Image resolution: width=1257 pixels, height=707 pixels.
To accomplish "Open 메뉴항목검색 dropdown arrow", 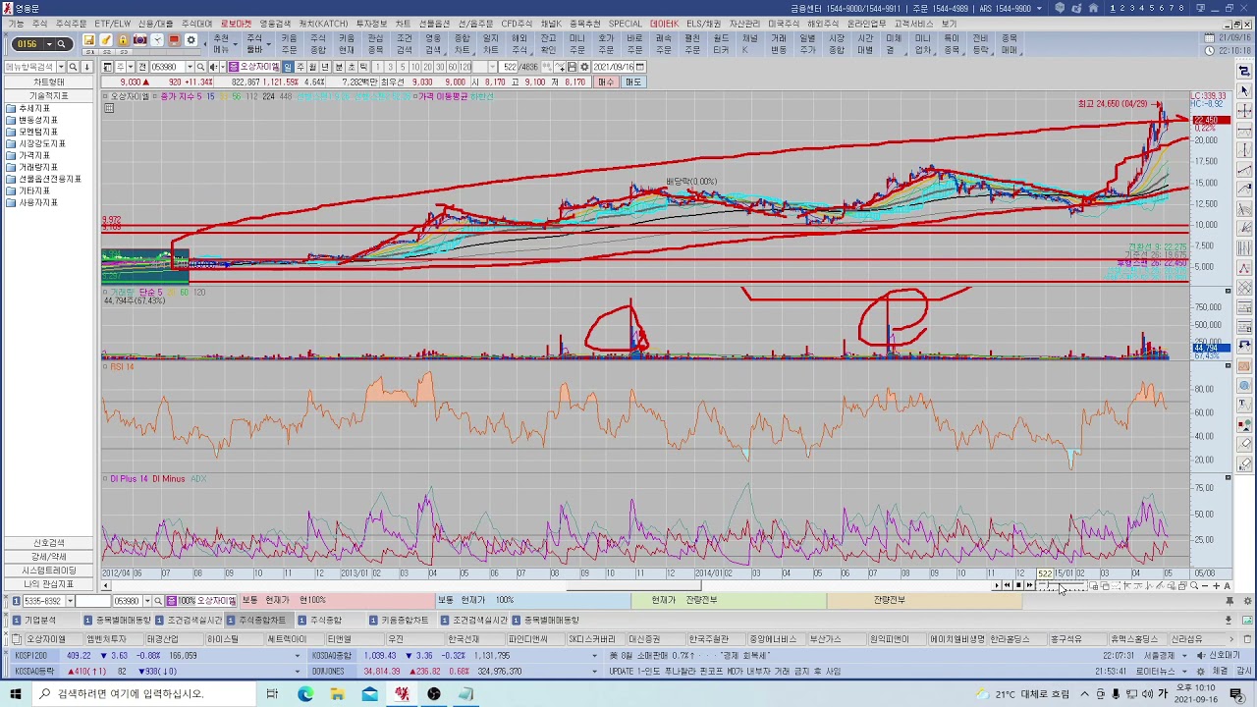I will [x=61, y=67].
